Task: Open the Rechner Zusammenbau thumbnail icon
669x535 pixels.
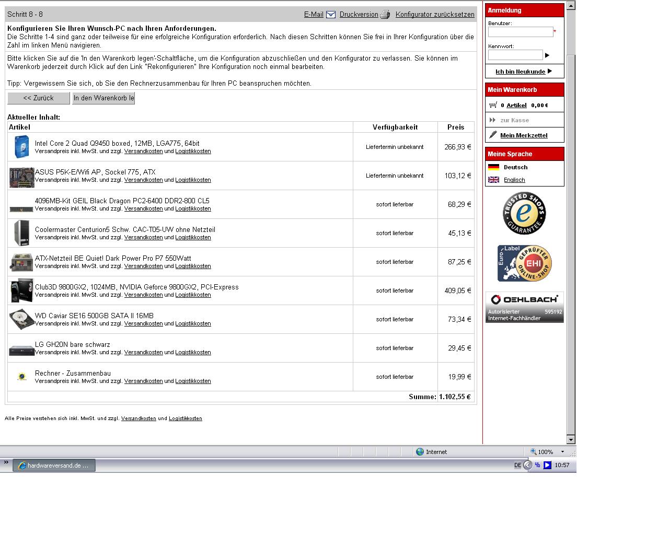Action: point(21,376)
